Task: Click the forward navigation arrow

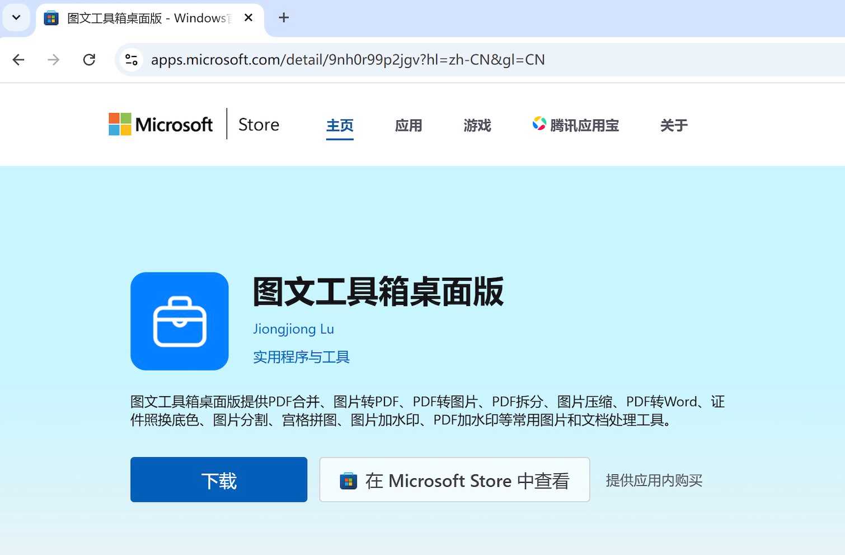Action: [53, 59]
